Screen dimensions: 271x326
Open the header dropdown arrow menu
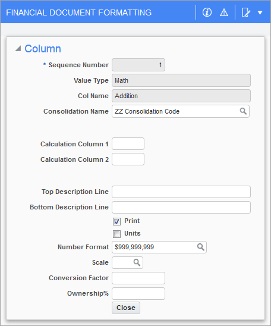(260, 12)
